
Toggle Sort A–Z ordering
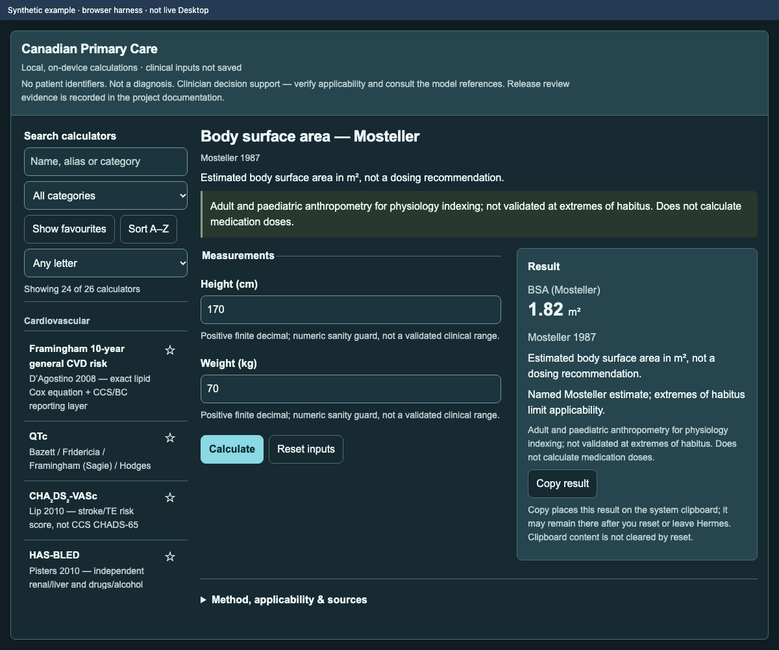[x=149, y=229]
